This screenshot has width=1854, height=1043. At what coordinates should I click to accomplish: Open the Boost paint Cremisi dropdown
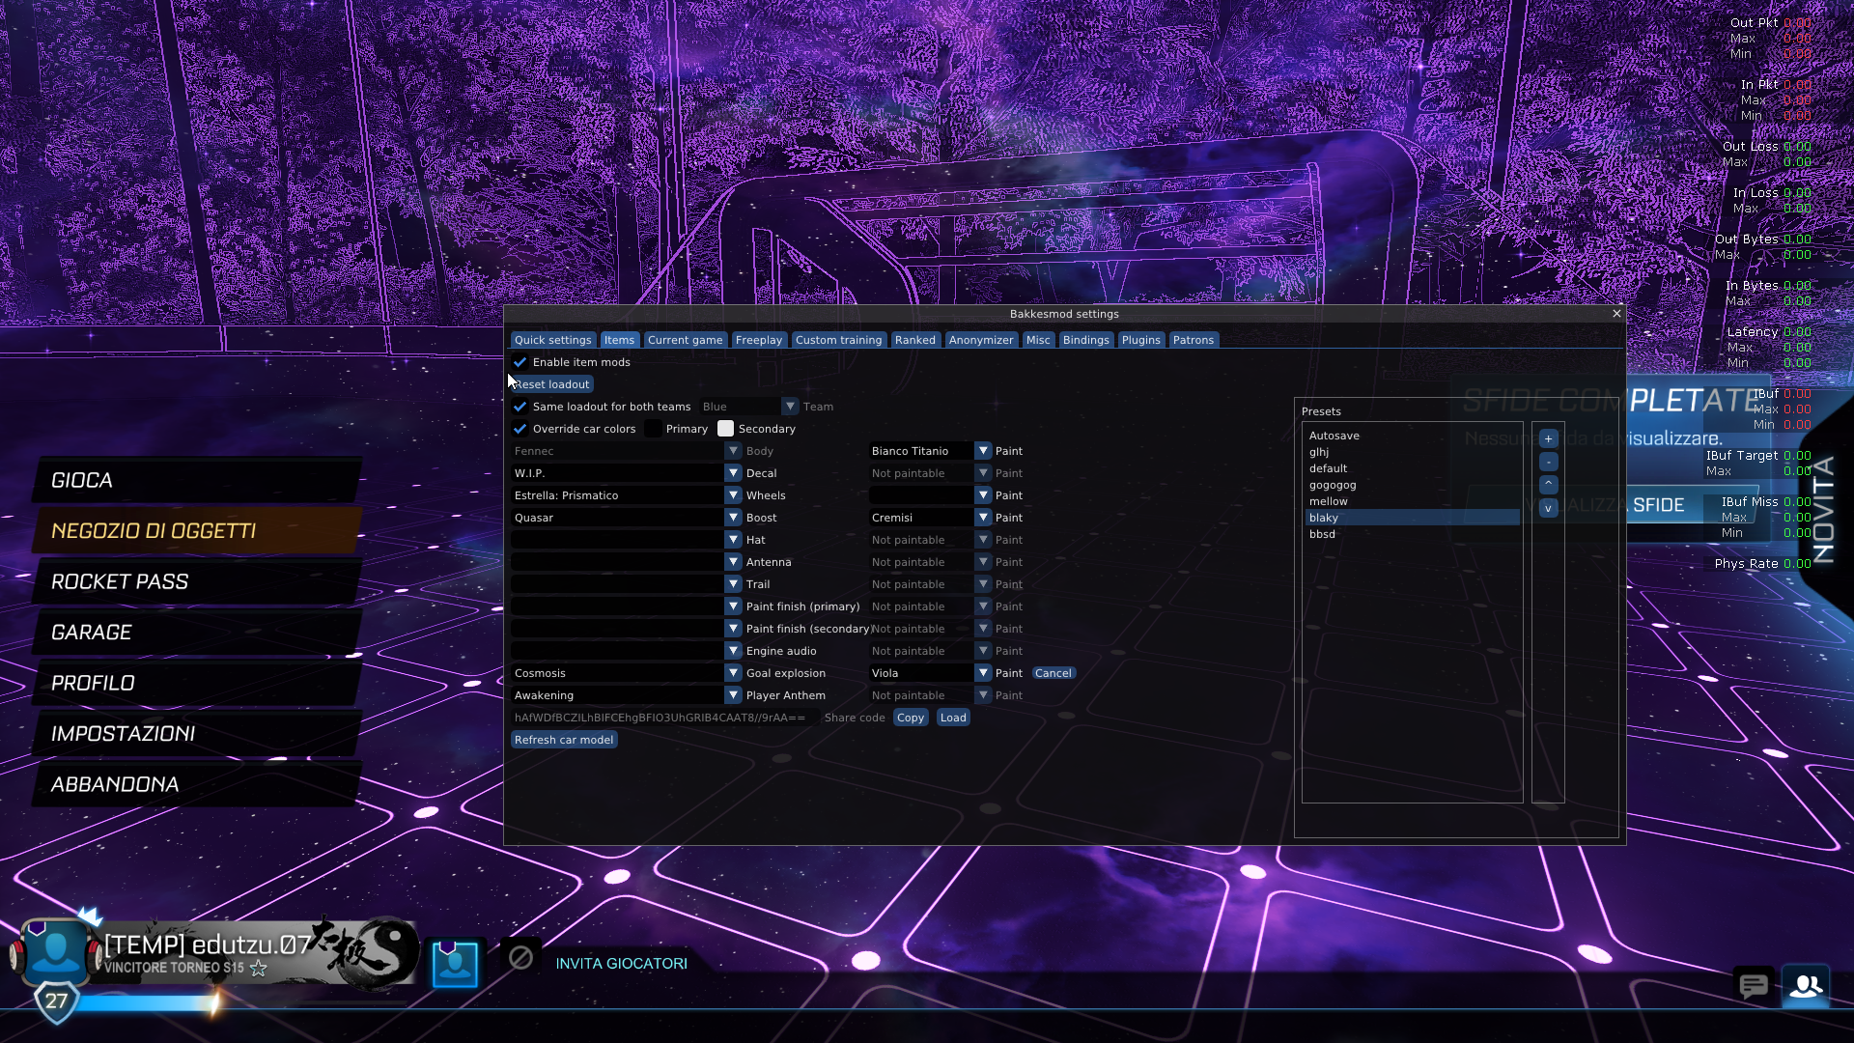tap(982, 518)
